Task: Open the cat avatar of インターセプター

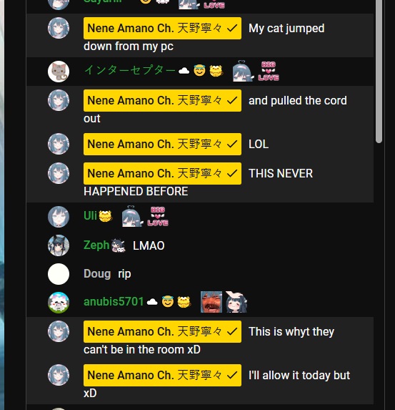Action: (59, 72)
